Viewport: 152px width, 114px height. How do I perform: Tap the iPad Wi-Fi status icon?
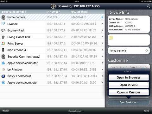pos(7,1)
